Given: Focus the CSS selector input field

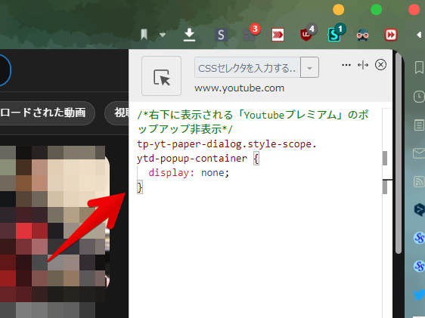Looking at the screenshot, I should pos(247,67).
